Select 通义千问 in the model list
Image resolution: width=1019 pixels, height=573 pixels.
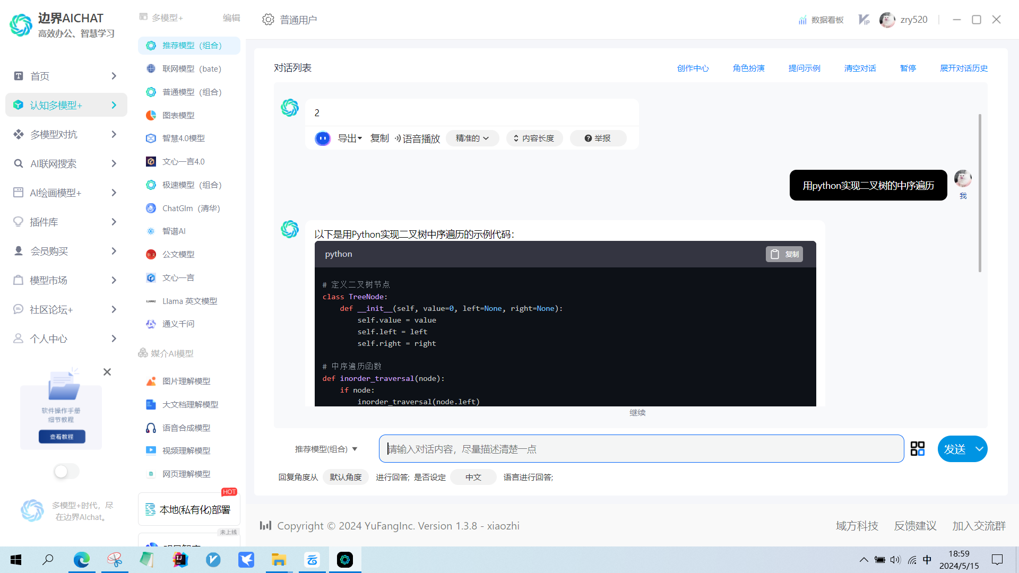click(178, 324)
